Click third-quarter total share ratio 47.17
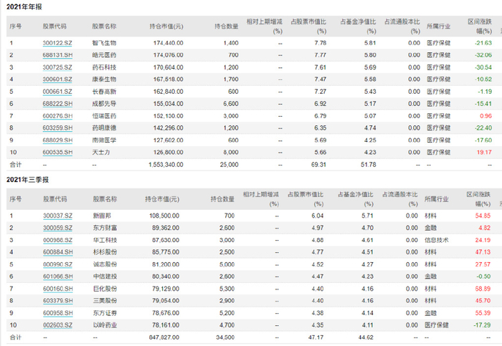This screenshot has height=346, width=502. coord(316,337)
